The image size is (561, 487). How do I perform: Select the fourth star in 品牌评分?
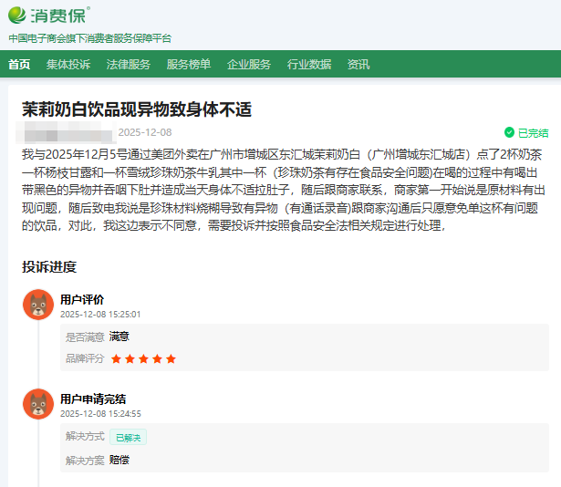[x=157, y=359]
